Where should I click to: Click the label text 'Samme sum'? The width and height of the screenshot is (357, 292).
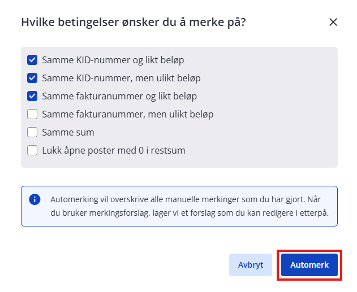point(68,132)
